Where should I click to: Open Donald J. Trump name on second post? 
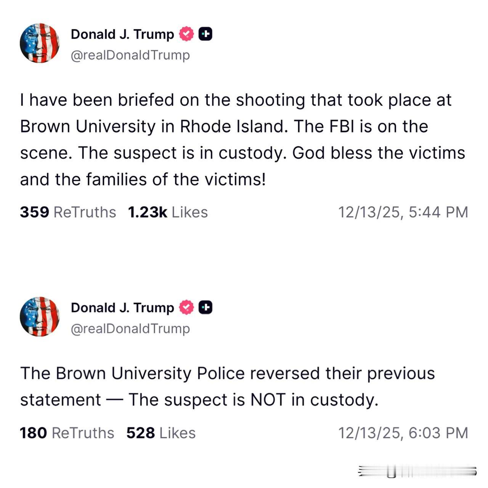click(x=122, y=307)
